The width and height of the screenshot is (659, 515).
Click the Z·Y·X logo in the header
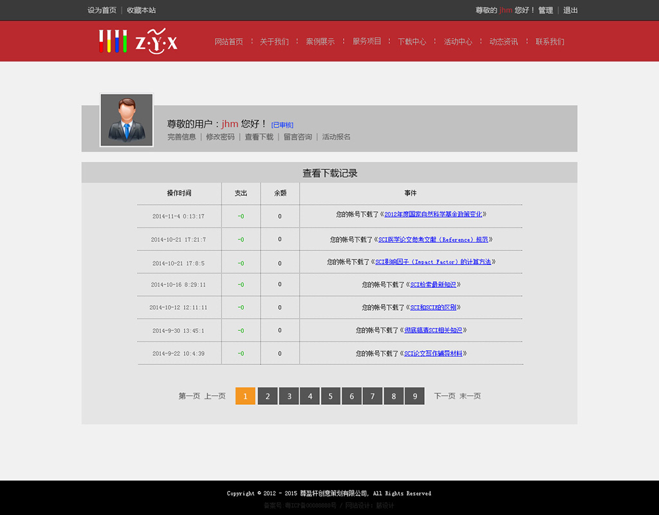(138, 41)
